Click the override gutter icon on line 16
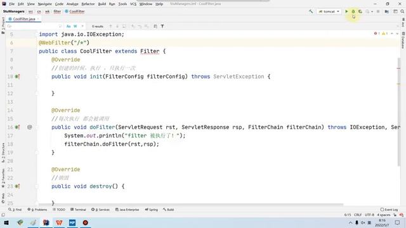This screenshot has width=406, height=228. click(x=17, y=127)
